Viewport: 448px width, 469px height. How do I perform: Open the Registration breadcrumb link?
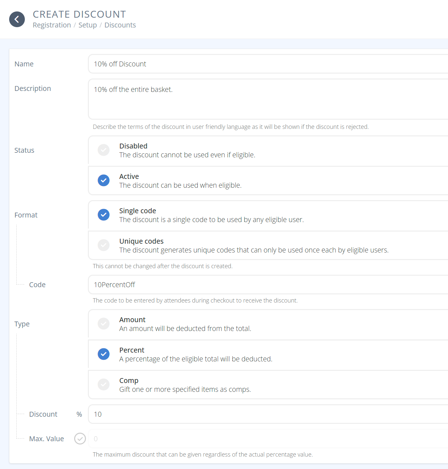pos(52,25)
